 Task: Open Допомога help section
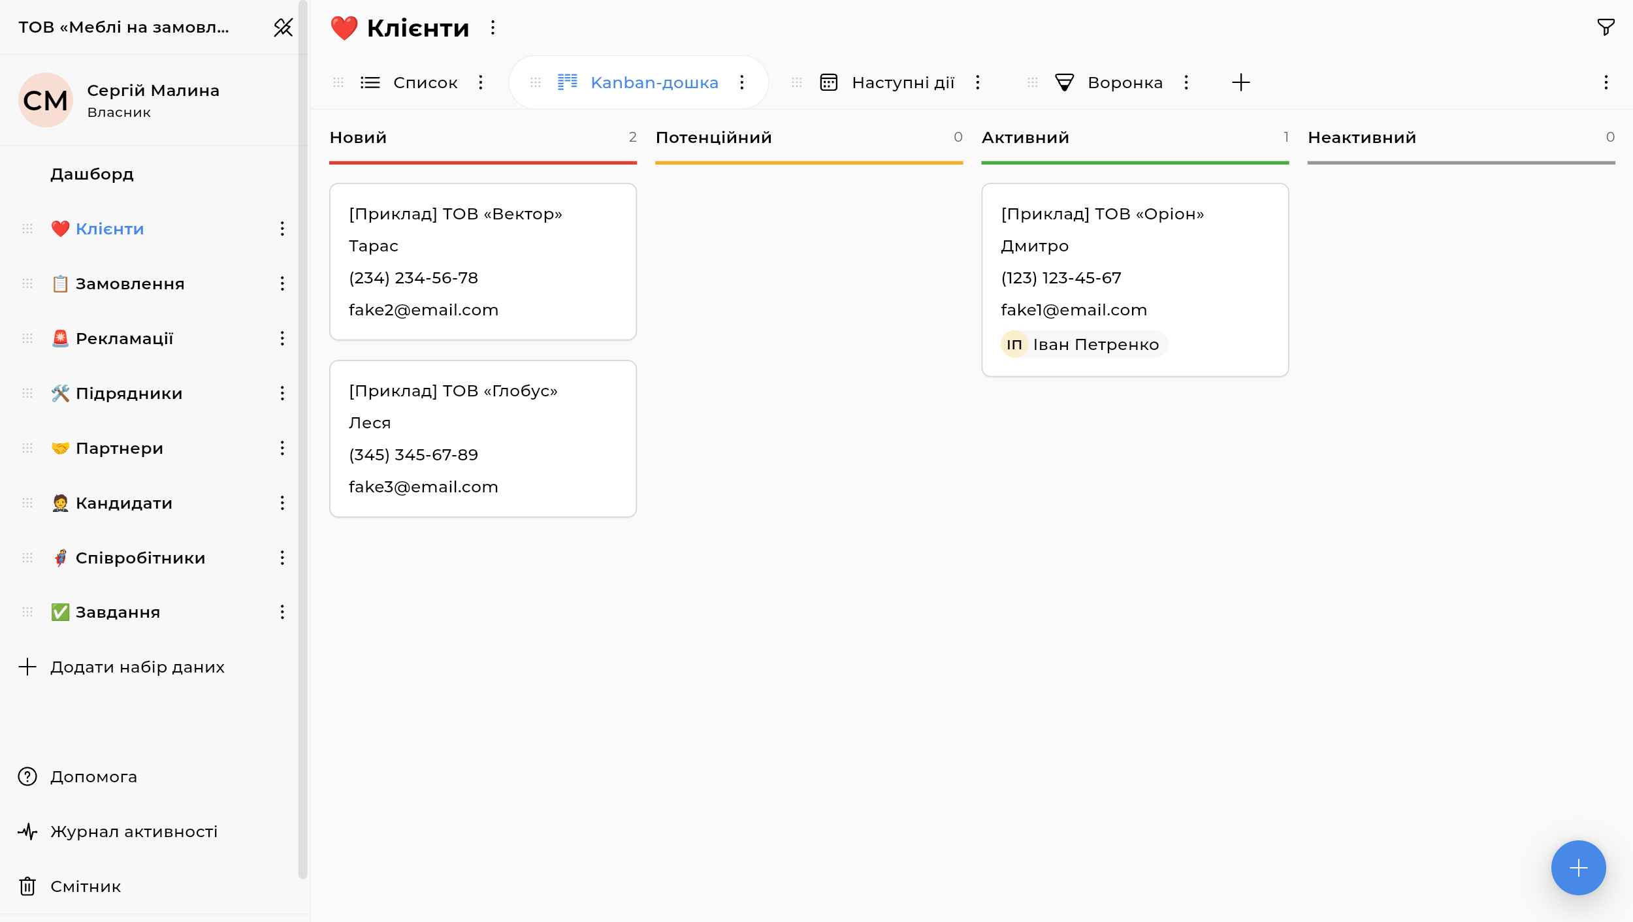93,776
